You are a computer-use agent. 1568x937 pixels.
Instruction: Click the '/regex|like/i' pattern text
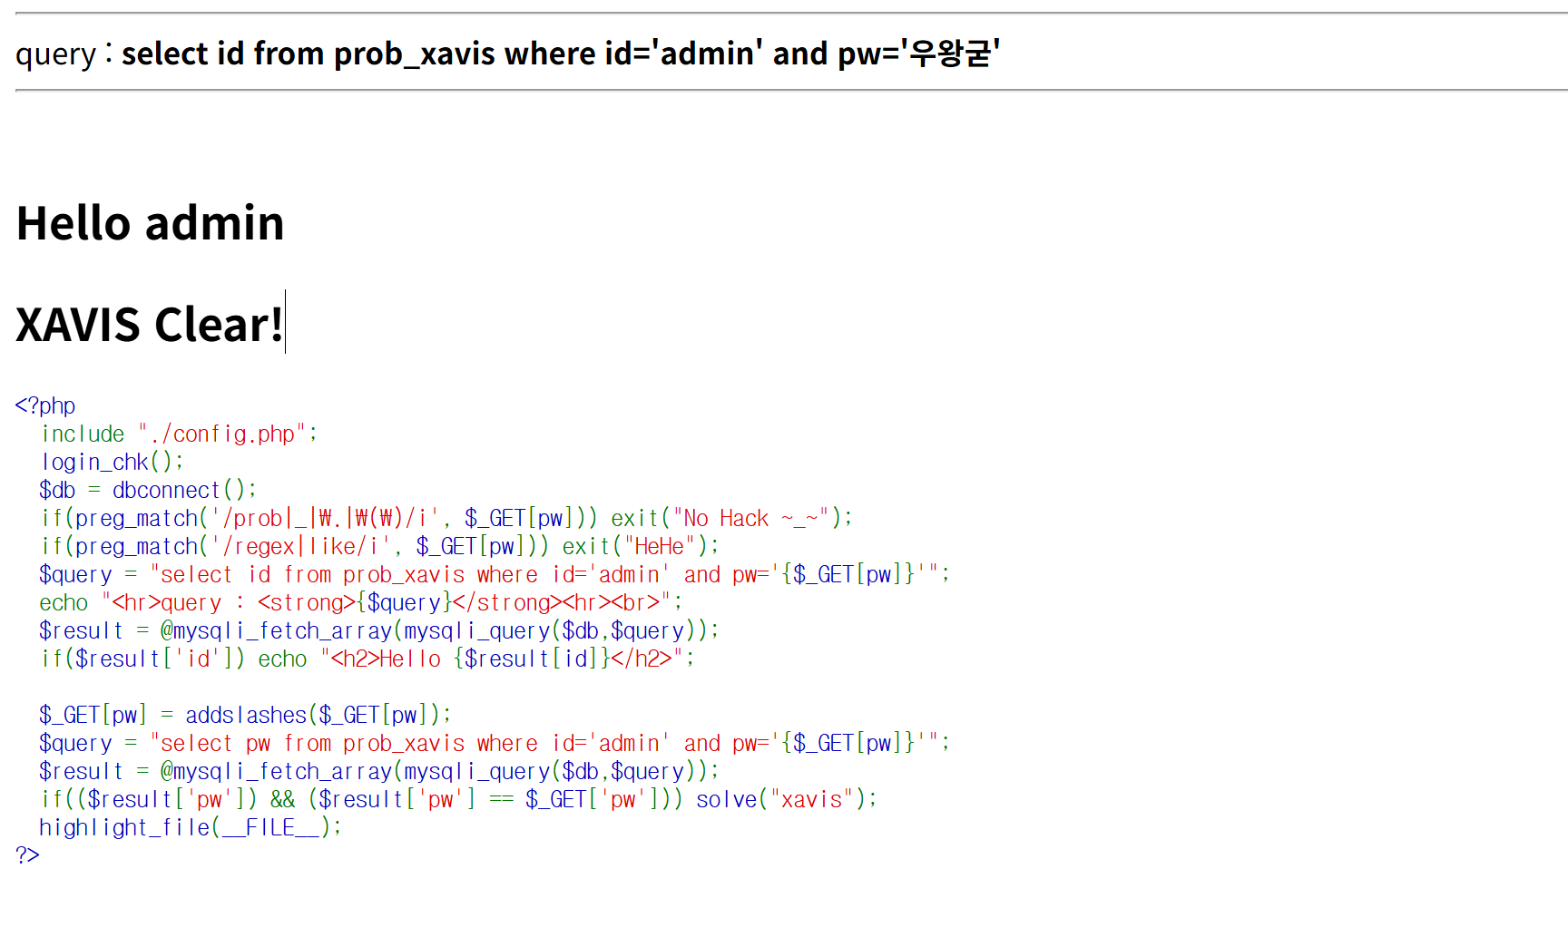(x=300, y=547)
